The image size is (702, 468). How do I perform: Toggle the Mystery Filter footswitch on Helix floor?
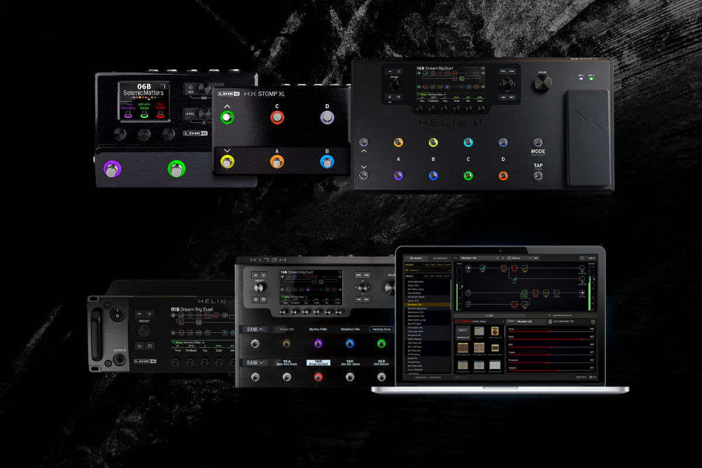coord(318,343)
